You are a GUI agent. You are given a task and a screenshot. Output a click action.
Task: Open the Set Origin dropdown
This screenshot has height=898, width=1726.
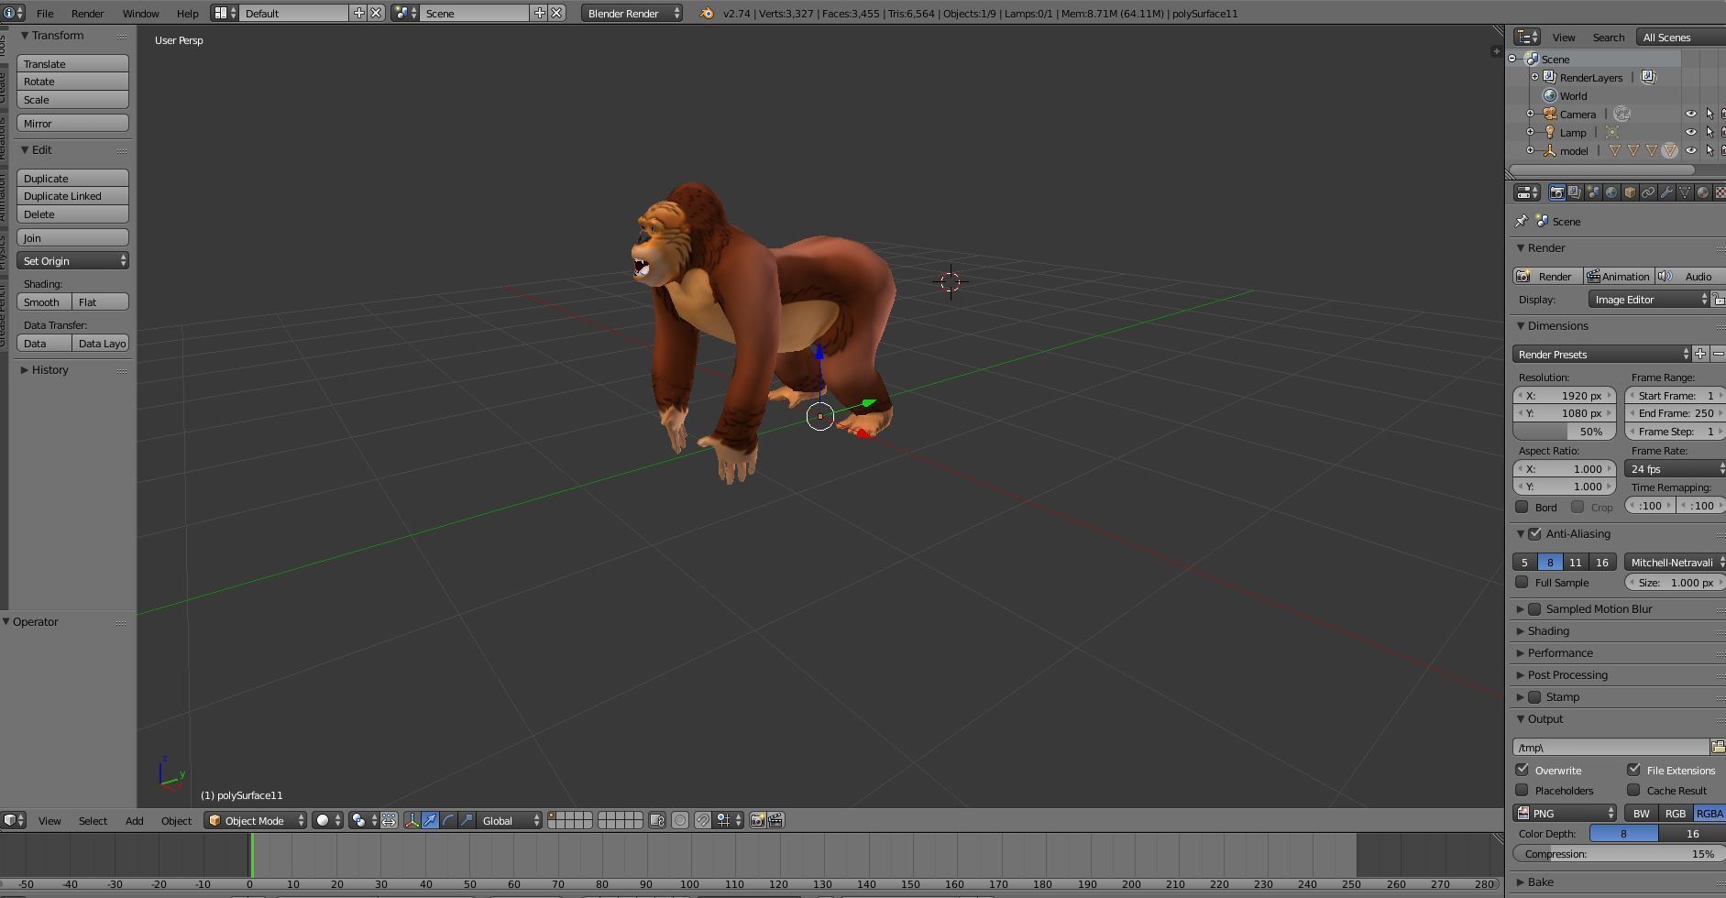pyautogui.click(x=72, y=260)
